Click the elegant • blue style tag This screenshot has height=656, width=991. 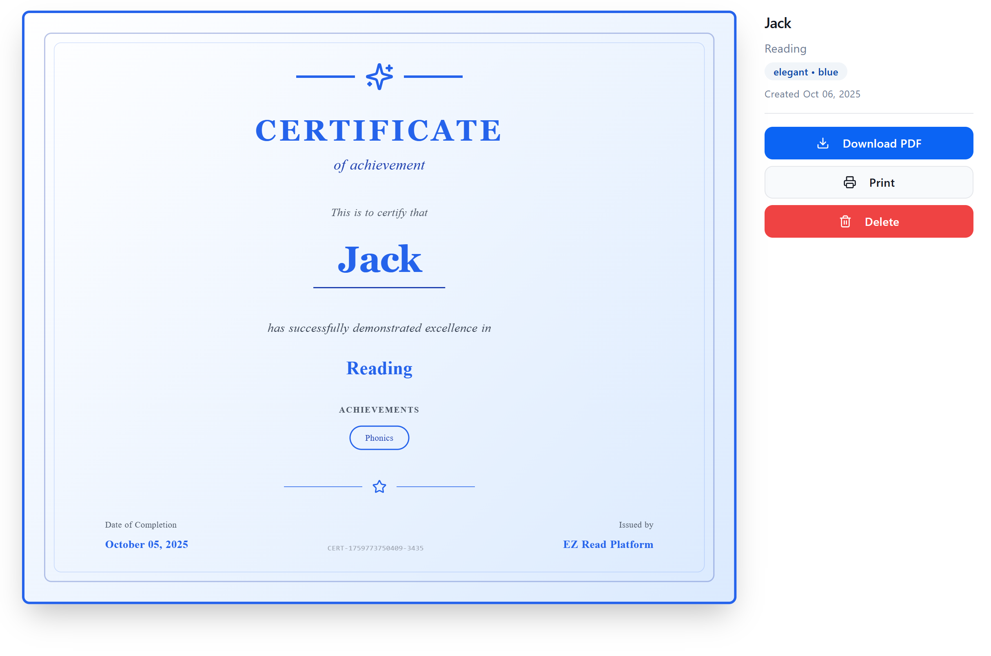(805, 72)
